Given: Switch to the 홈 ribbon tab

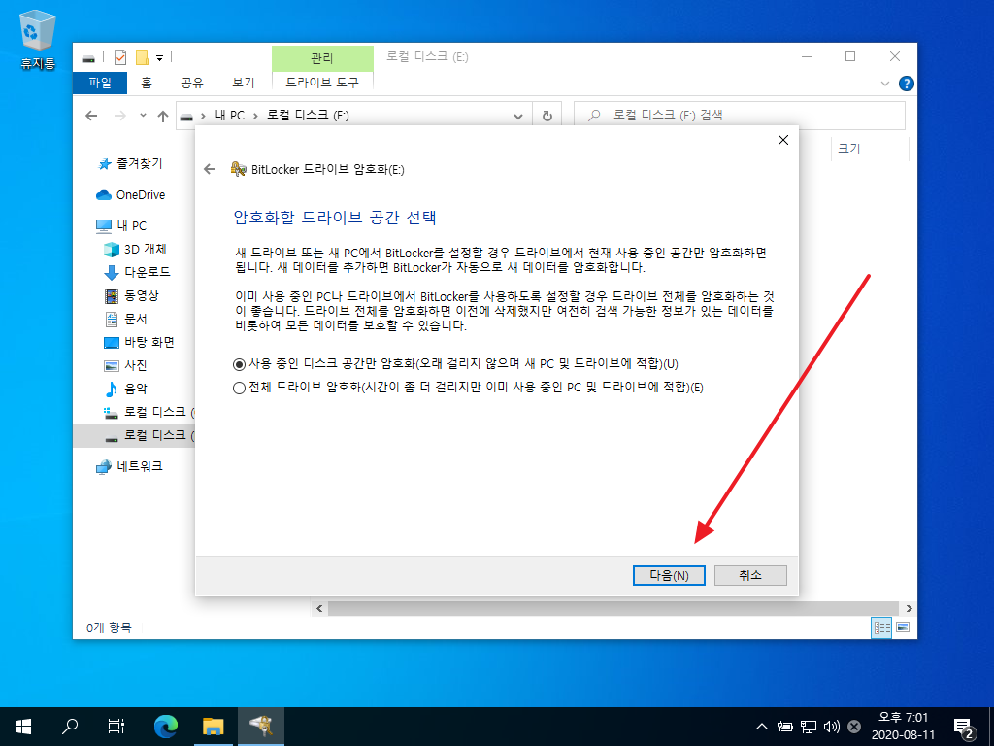Looking at the screenshot, I should (147, 83).
